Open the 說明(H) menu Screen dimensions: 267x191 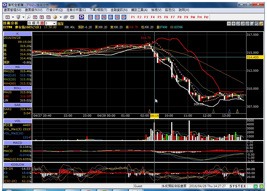pos(184,10)
